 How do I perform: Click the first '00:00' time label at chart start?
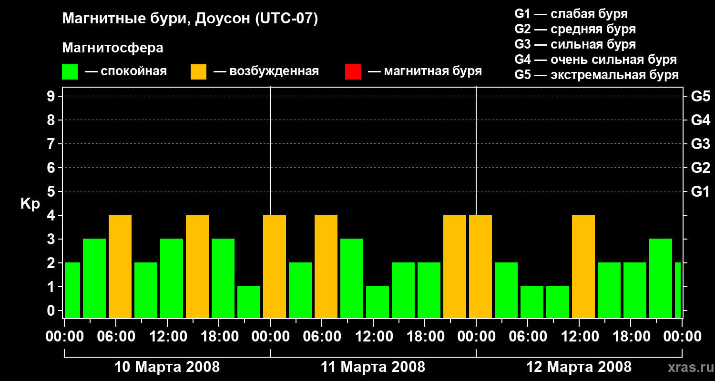[x=64, y=337]
